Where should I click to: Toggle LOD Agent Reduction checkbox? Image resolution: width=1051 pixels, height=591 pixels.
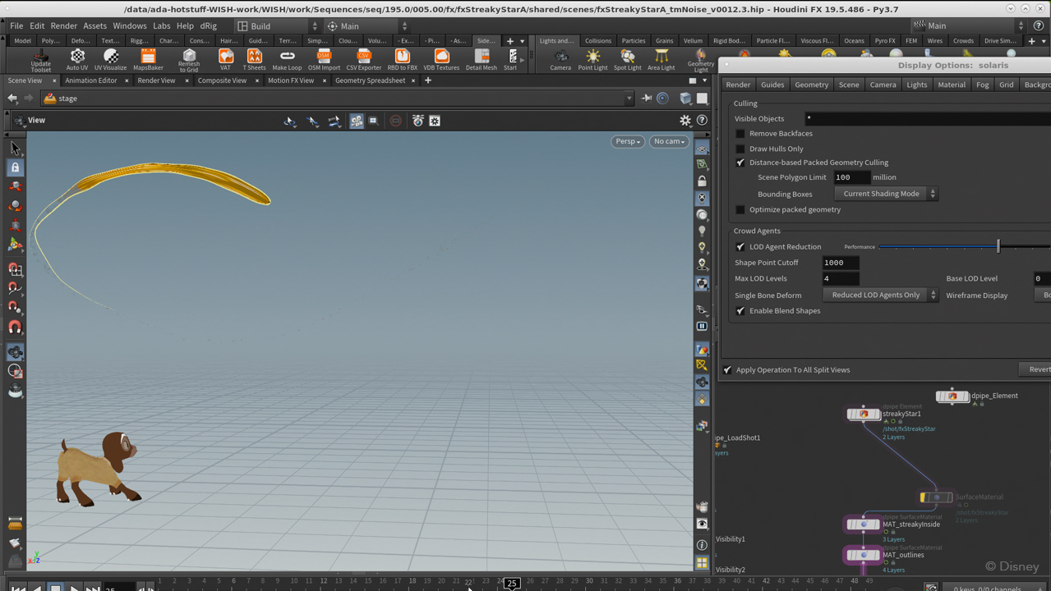[740, 247]
